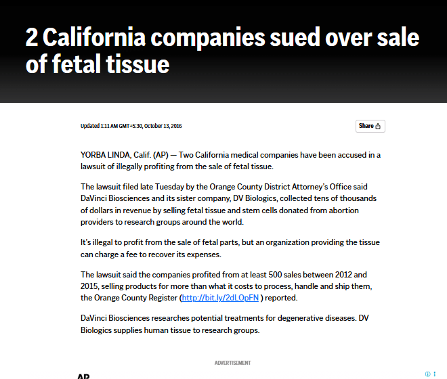
Task: Click the headline about California companies
Action: [x=222, y=51]
